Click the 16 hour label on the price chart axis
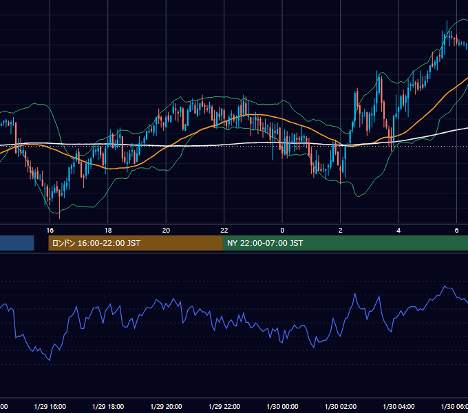Screen dimensions: 468x413 click(x=50, y=230)
